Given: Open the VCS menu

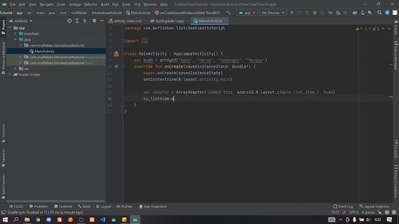Looking at the screenshot, I should click(x=137, y=4).
